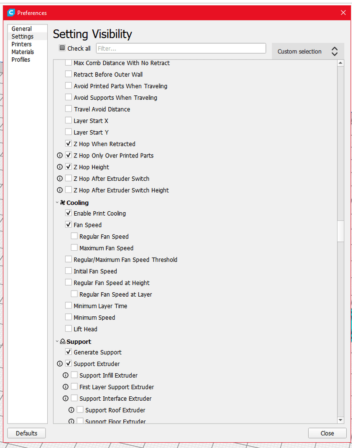Click the scrollbar up arrow
This screenshot has width=352, height=448.
pyautogui.click(x=340, y=63)
